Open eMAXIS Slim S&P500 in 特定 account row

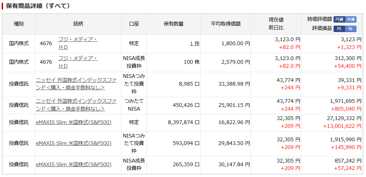(x=73, y=122)
